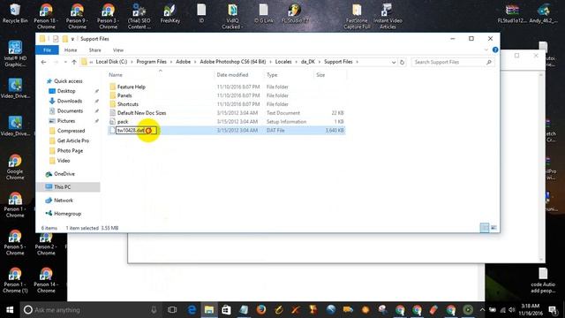Click da_DK in the address path
The width and height of the screenshot is (565, 318).
click(x=308, y=62)
